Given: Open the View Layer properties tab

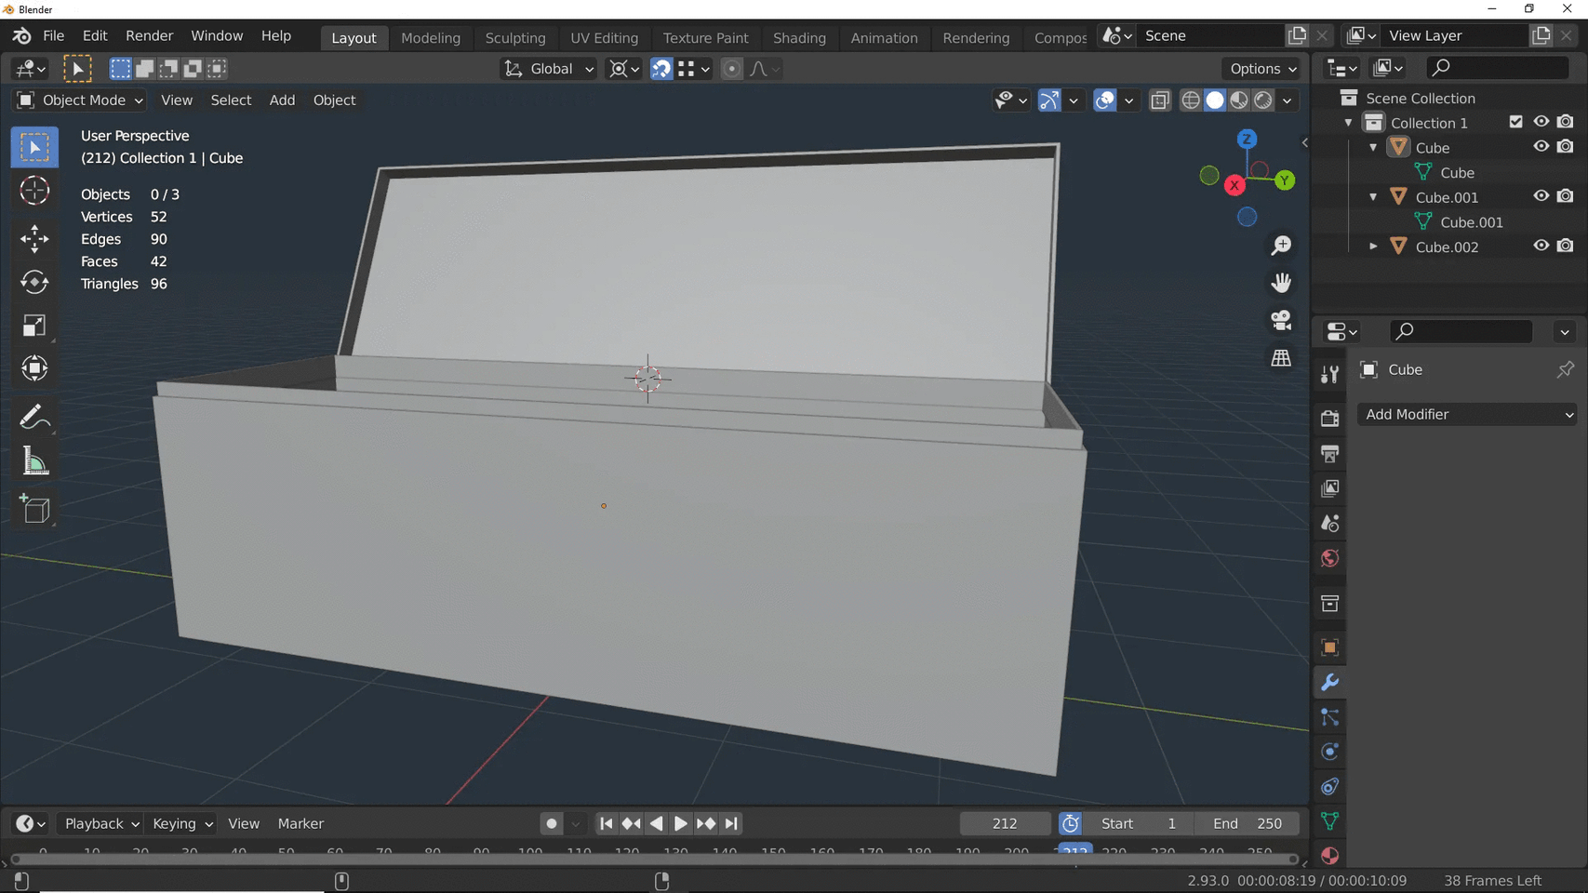Looking at the screenshot, I should (x=1329, y=488).
